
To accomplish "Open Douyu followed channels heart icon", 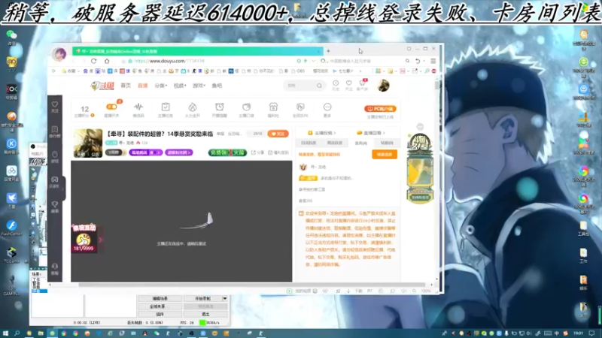I will coord(348,85).
